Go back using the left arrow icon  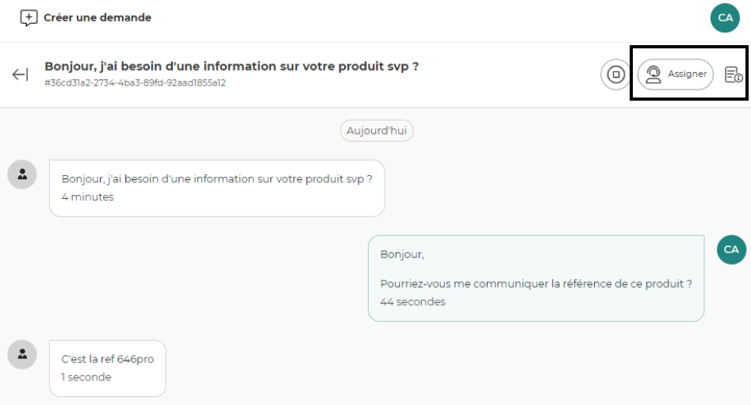click(20, 75)
